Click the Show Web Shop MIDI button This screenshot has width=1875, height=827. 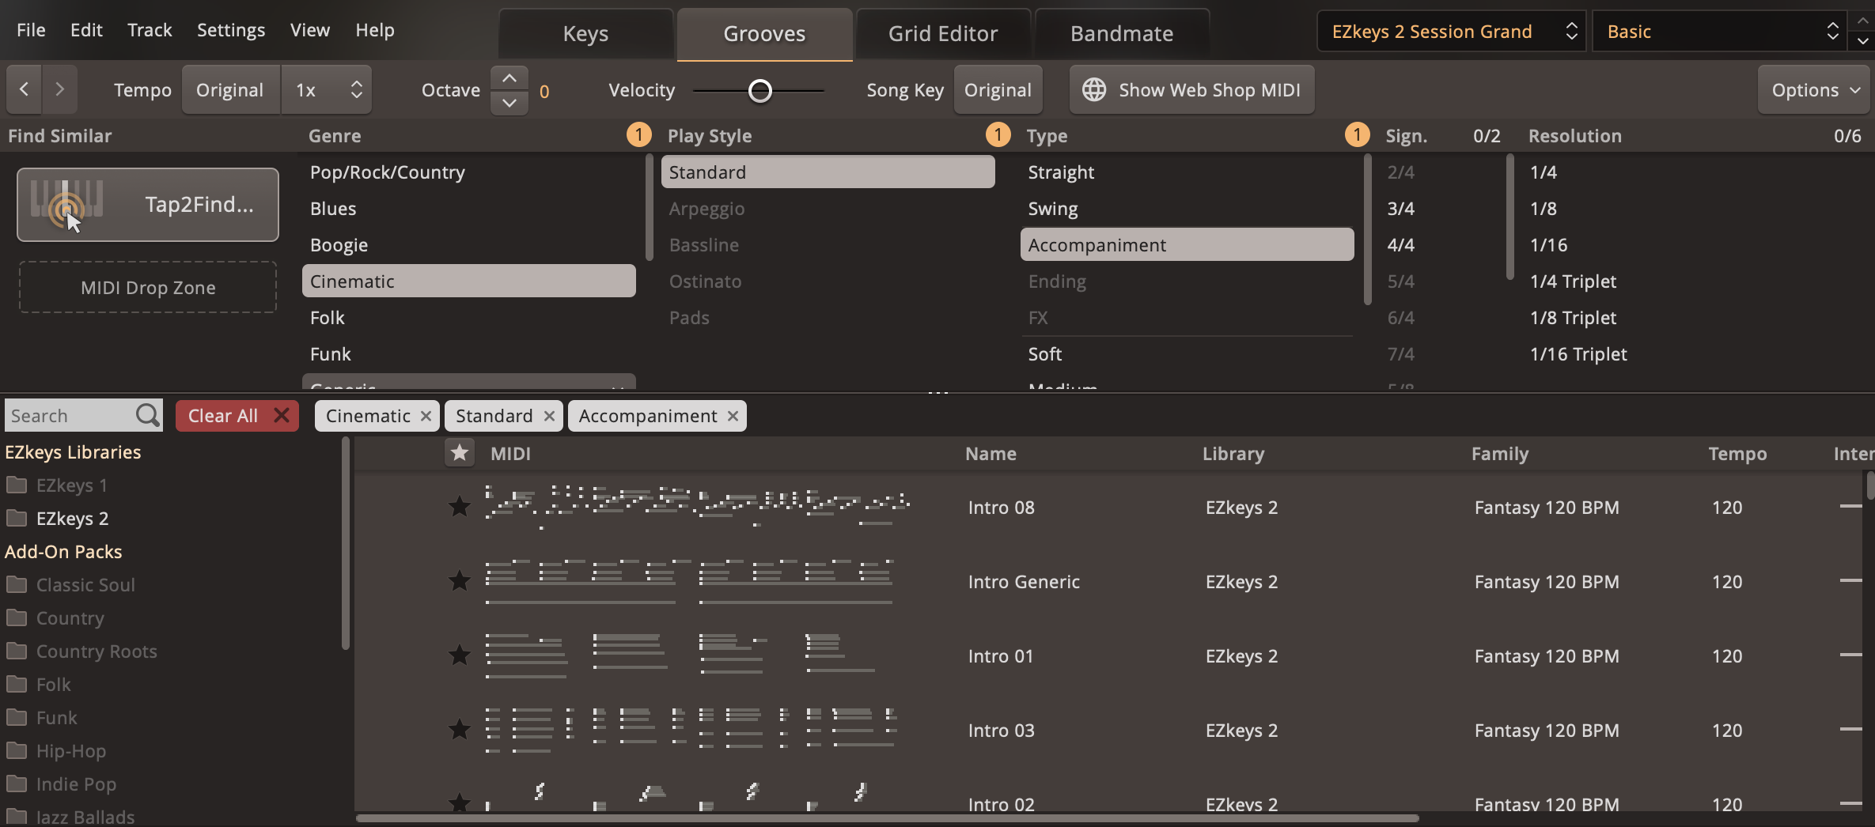coord(1191,90)
